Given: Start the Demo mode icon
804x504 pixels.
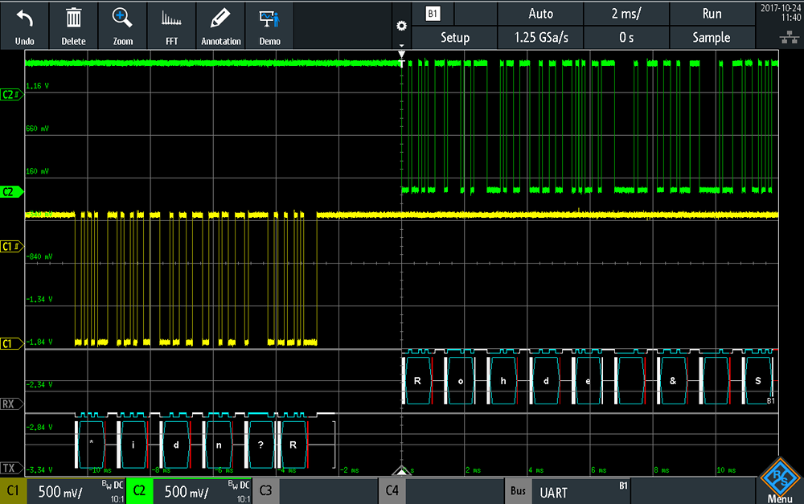Looking at the screenshot, I should (x=269, y=25).
